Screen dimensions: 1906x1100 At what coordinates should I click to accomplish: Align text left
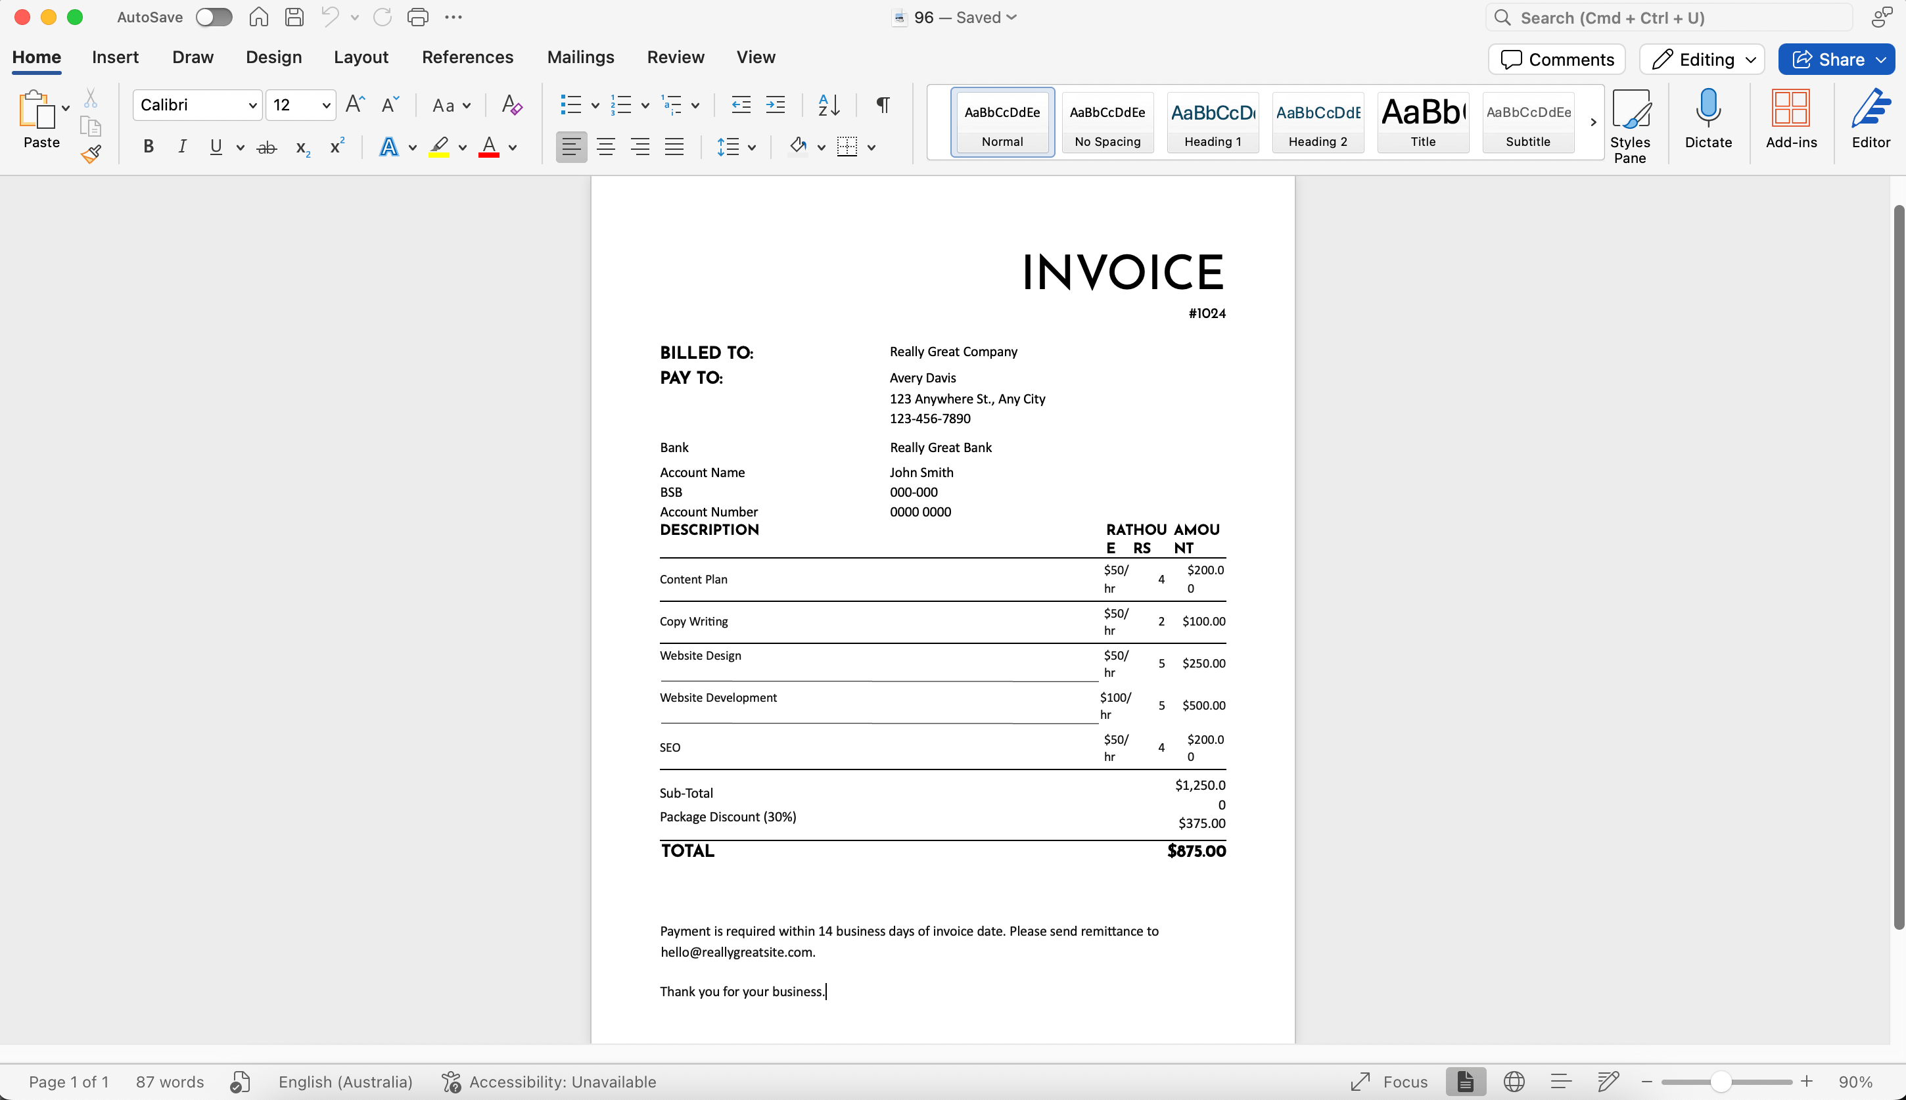coord(571,147)
